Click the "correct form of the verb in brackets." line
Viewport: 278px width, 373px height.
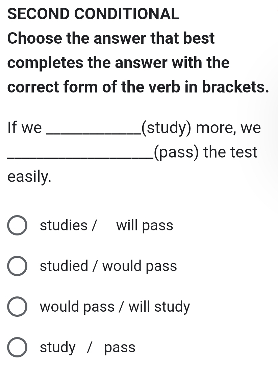tap(138, 87)
